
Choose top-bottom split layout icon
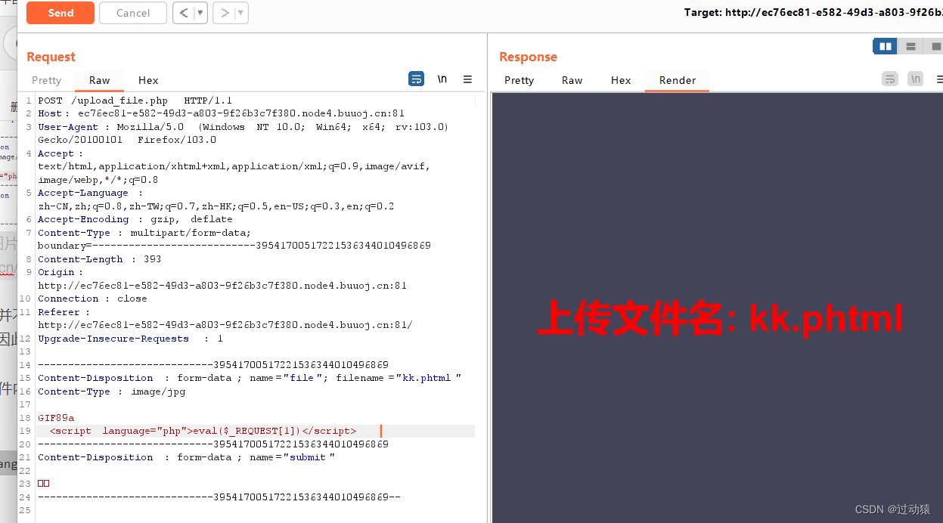click(x=910, y=46)
